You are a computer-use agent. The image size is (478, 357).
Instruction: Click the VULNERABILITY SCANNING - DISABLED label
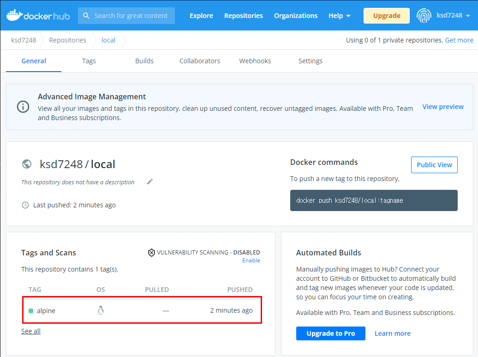click(208, 253)
